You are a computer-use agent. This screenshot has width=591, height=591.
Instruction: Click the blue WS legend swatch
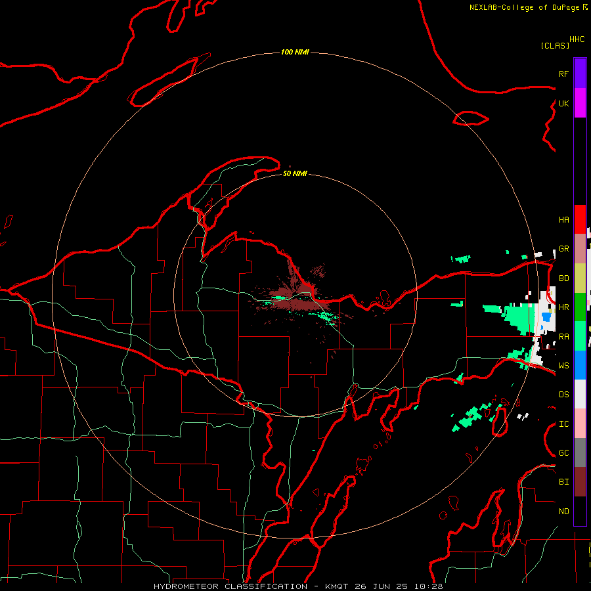click(x=580, y=365)
